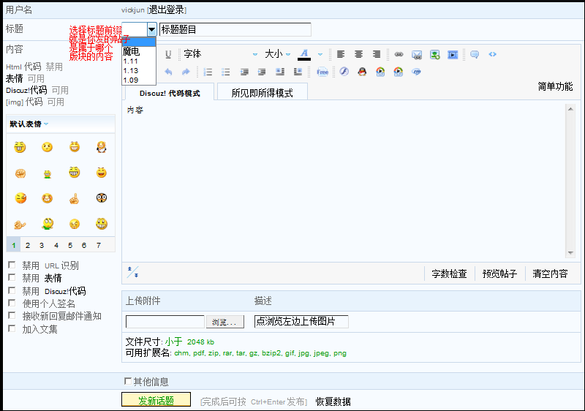Screen dimensions: 585x411
Task: Enable the 禁用 URL 识别 checkbox
Action: tap(12, 265)
